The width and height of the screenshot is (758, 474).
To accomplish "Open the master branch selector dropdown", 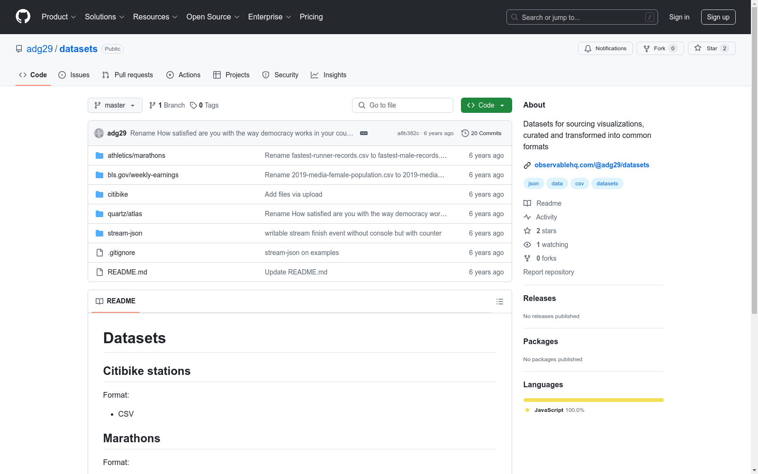I will click(115, 105).
